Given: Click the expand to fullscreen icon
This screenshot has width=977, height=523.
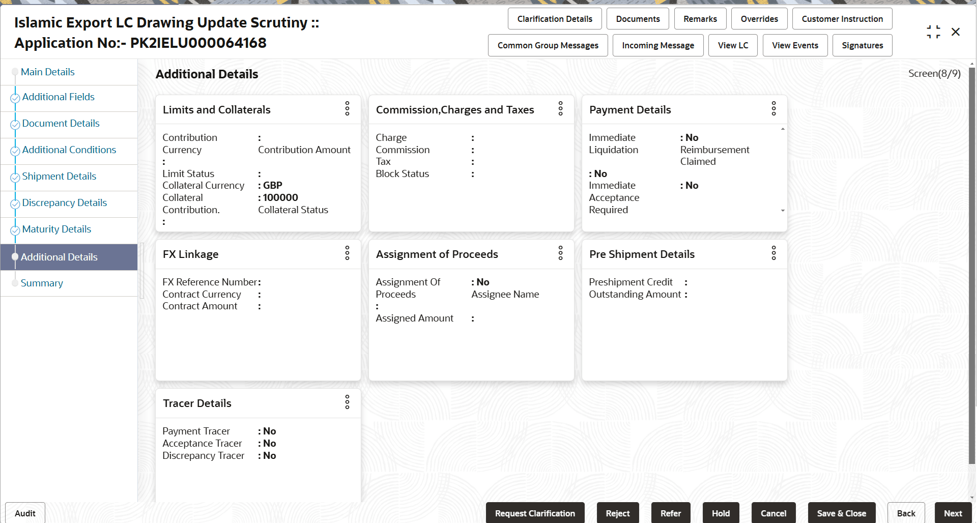Looking at the screenshot, I should pos(933,31).
